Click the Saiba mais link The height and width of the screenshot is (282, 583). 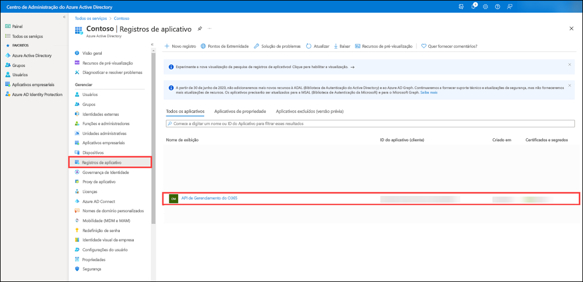coord(429,92)
